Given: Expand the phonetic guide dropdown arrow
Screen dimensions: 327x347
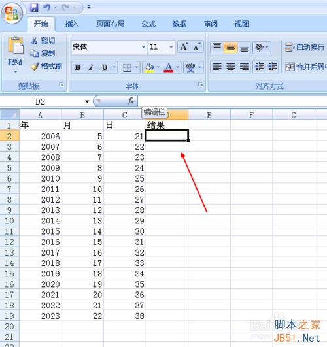Looking at the screenshot, I should point(200,67).
